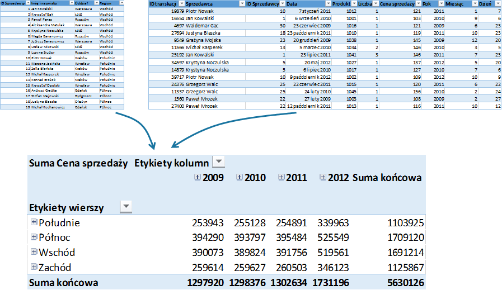502x290 pixels.
Task: Open the Sprzedawca column filter dropdown
Action: click(x=242, y=4)
